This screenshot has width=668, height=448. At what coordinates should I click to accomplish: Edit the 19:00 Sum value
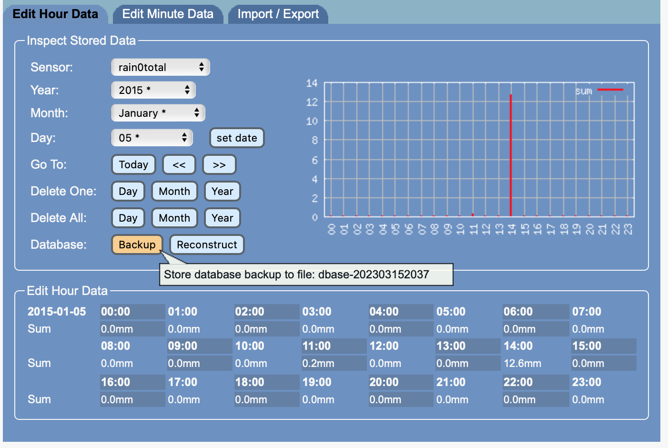tap(334, 399)
